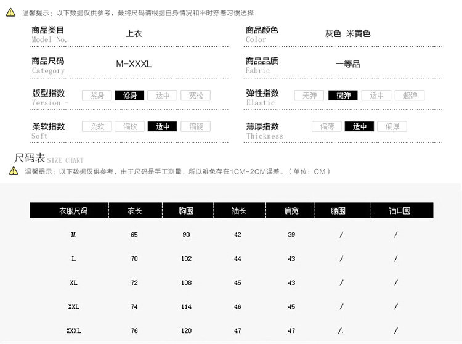
Task: Click the 衣长 column header
Action: tap(136, 210)
